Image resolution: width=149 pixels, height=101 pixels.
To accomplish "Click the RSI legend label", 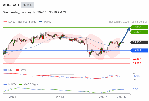I will (x=10, y=70).
